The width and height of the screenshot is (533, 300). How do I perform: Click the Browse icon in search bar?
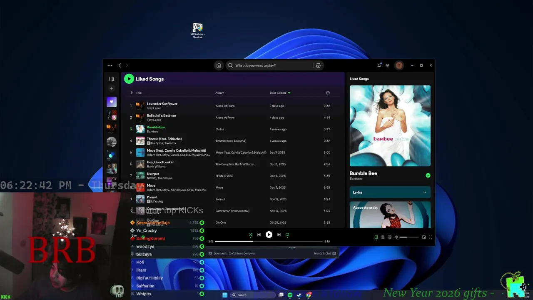pyautogui.click(x=318, y=65)
